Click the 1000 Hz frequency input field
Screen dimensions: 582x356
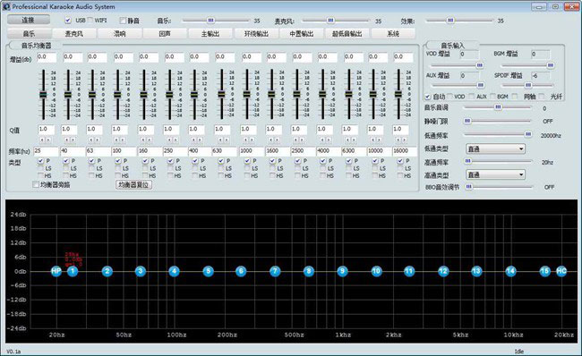252,151
